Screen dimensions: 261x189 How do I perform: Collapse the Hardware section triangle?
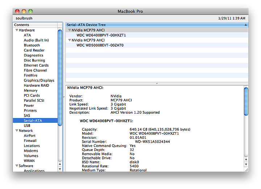17,30
